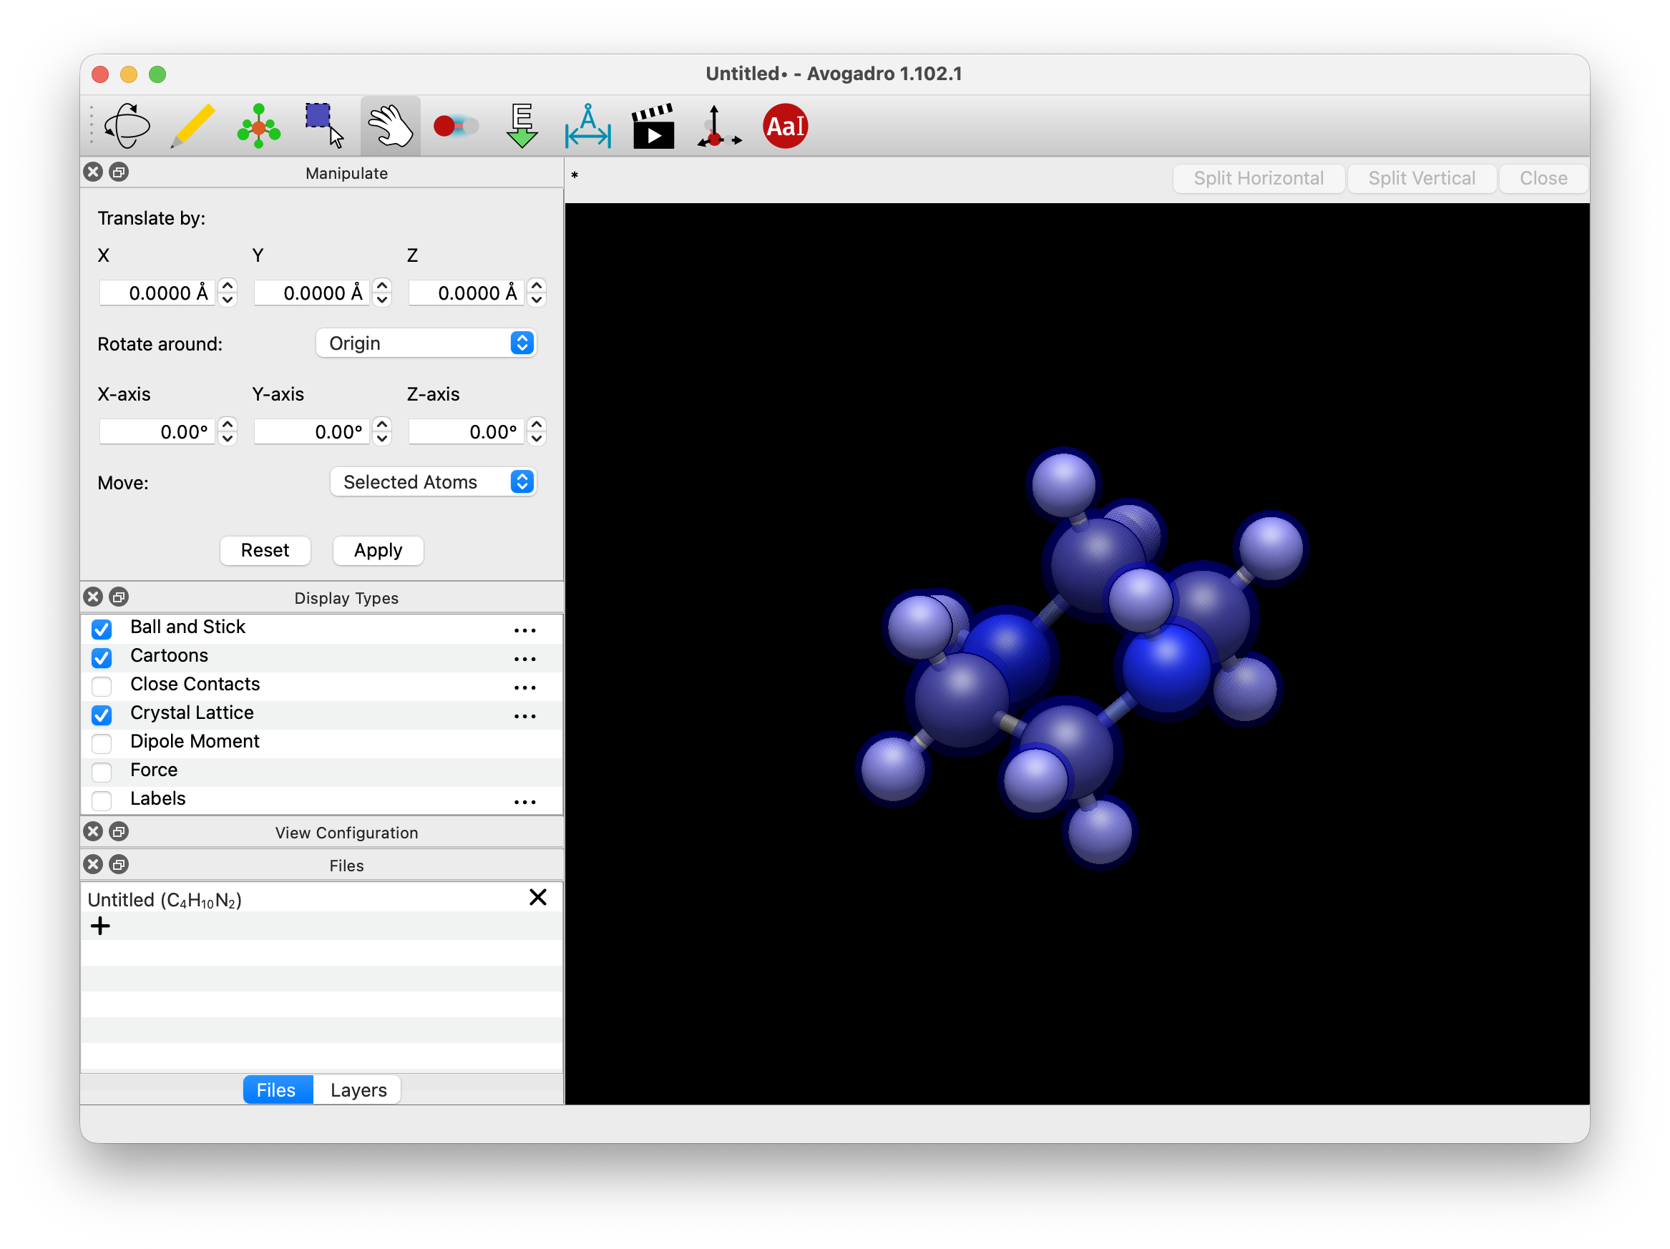The width and height of the screenshot is (1670, 1249).
Task: Open the Move Selected Atoms dropdown
Action: (434, 482)
